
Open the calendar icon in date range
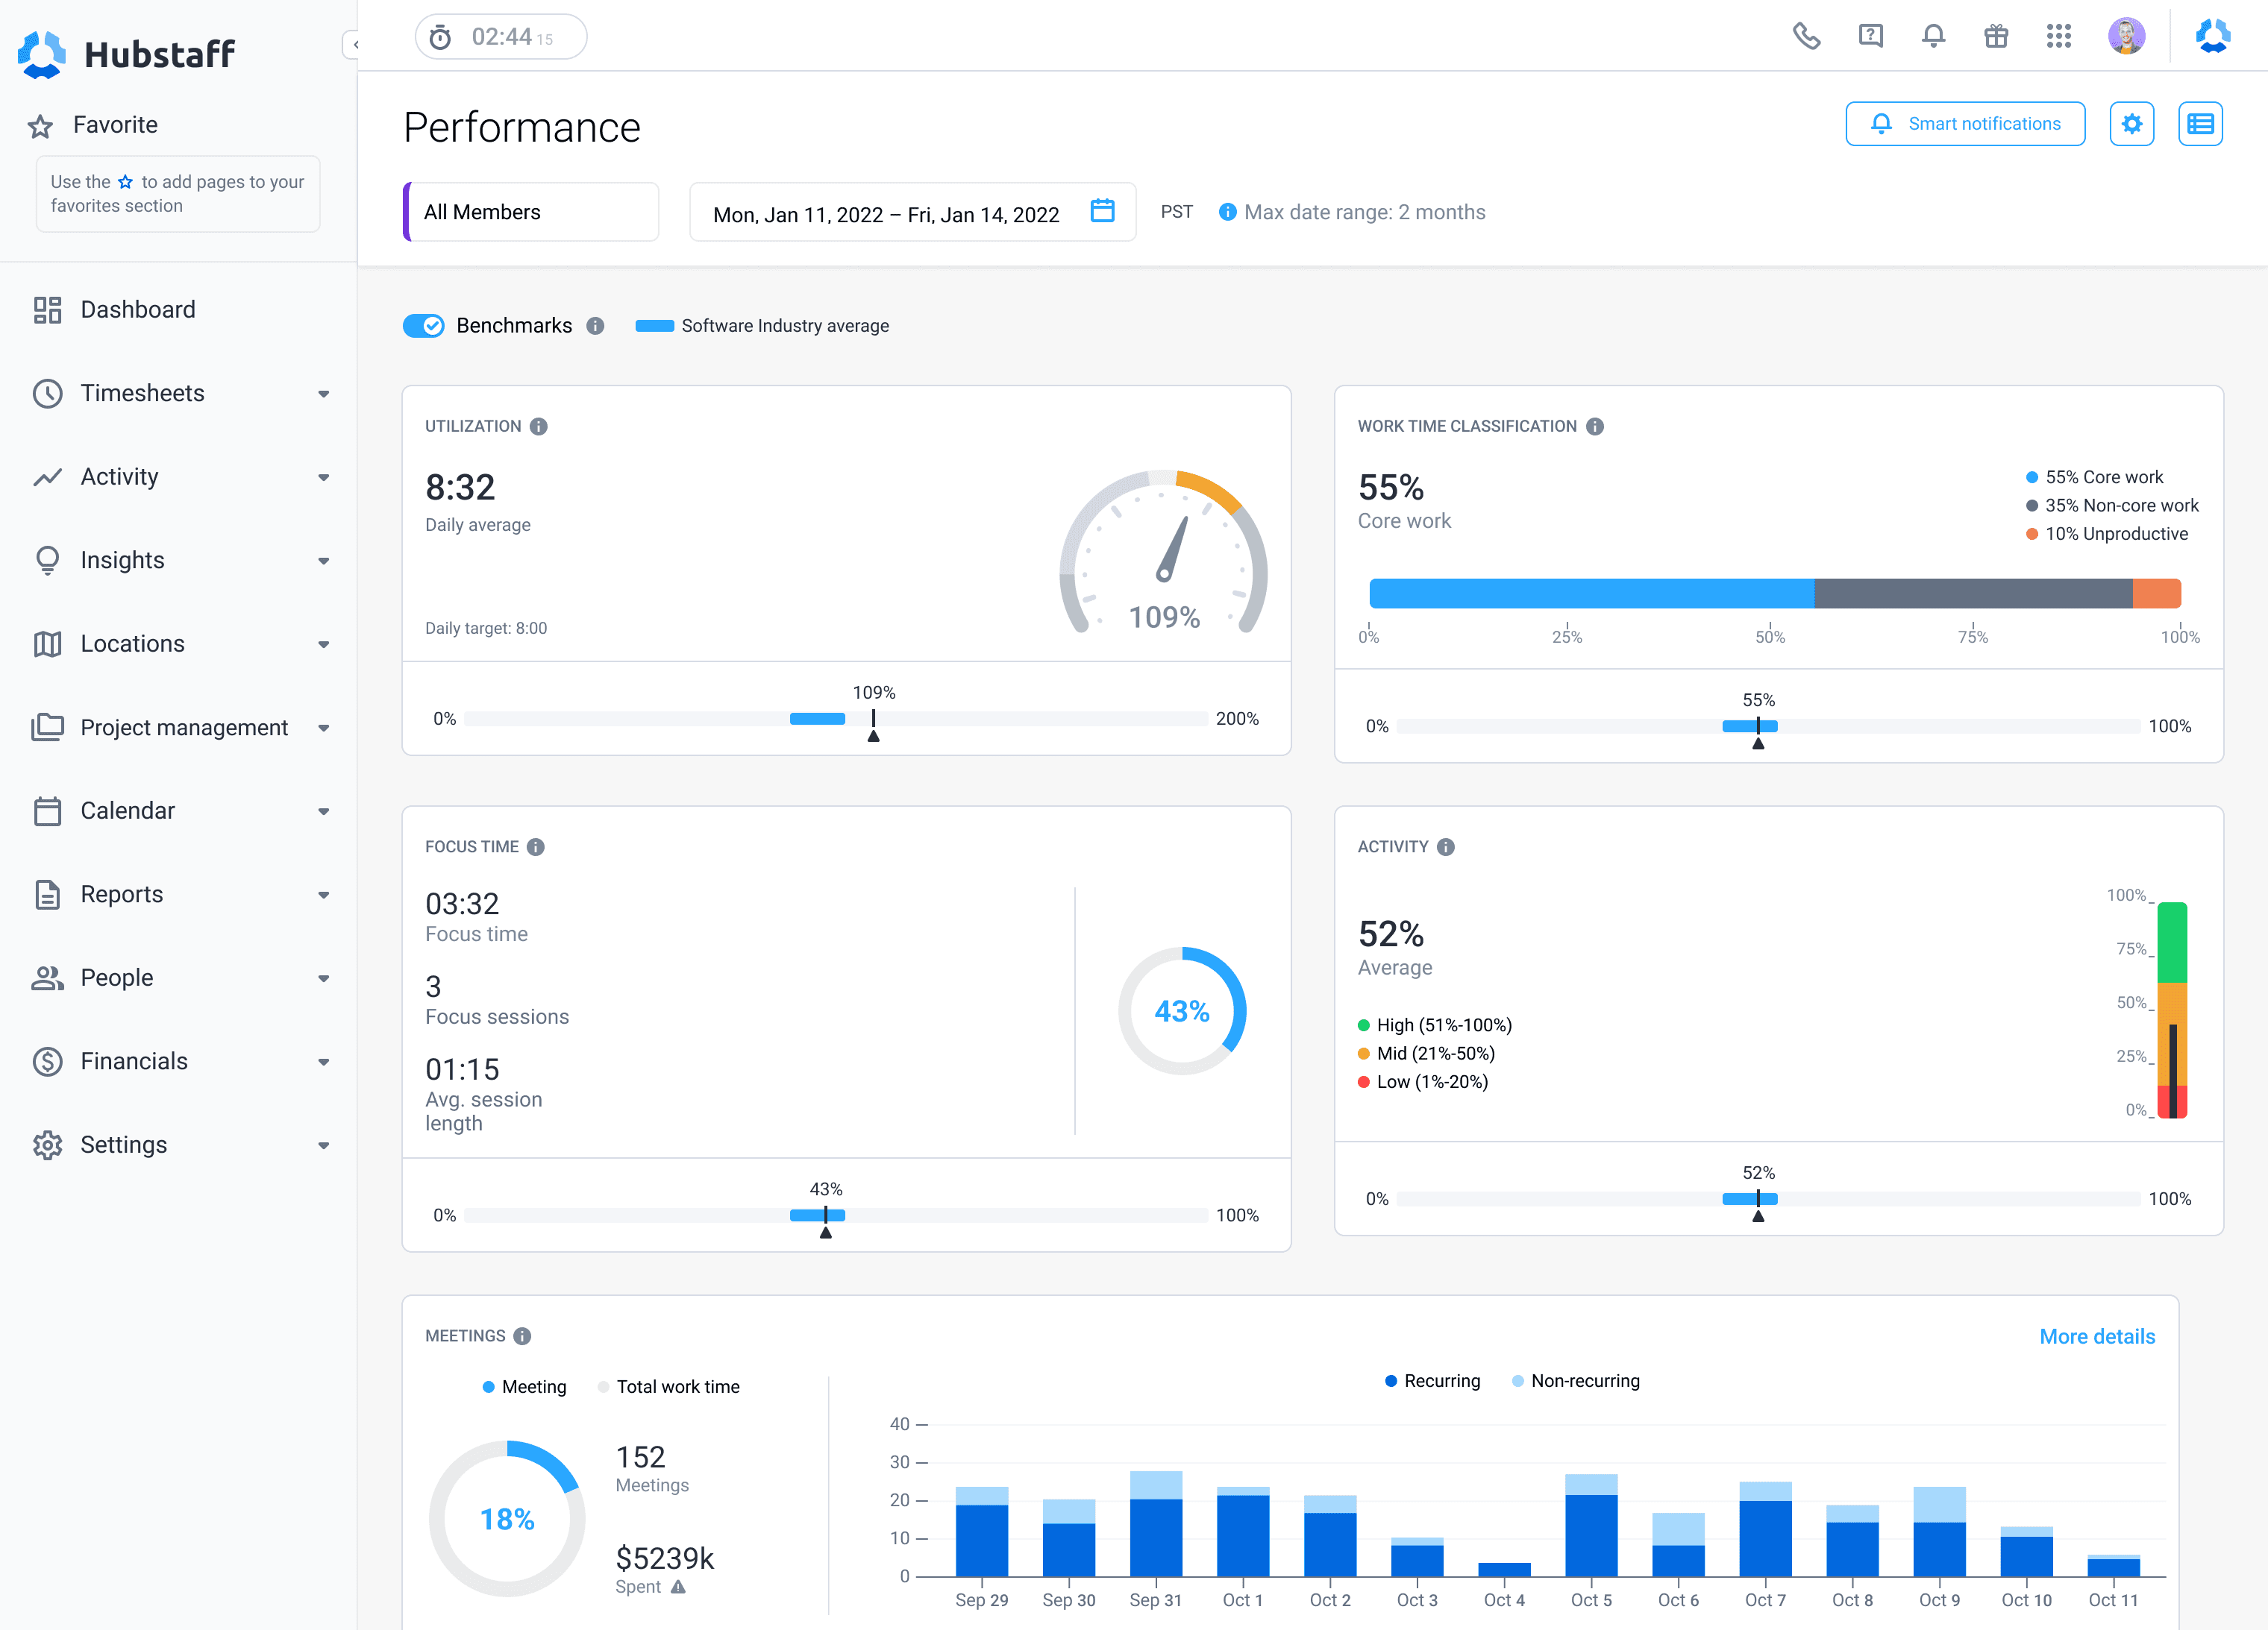click(x=1102, y=211)
